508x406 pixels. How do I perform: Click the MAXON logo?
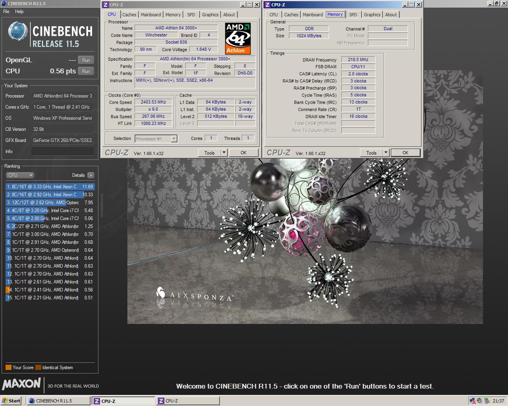21,384
